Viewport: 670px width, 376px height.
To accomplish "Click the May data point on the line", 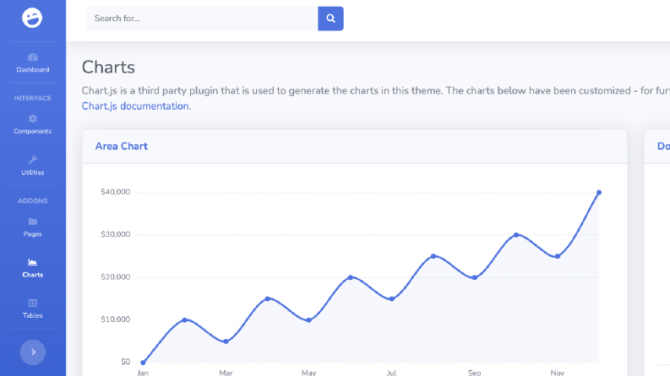I will click(309, 320).
